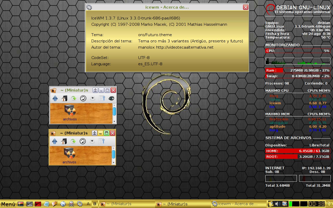Click the plus icon in grey-framed Miniaturs toolbar
The image size is (333, 208).
point(92,98)
